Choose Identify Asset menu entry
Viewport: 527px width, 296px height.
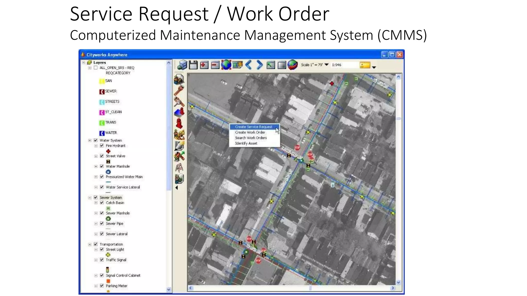(x=246, y=143)
